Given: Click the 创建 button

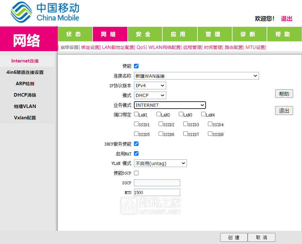Looking at the screenshot, I should coord(234,237).
